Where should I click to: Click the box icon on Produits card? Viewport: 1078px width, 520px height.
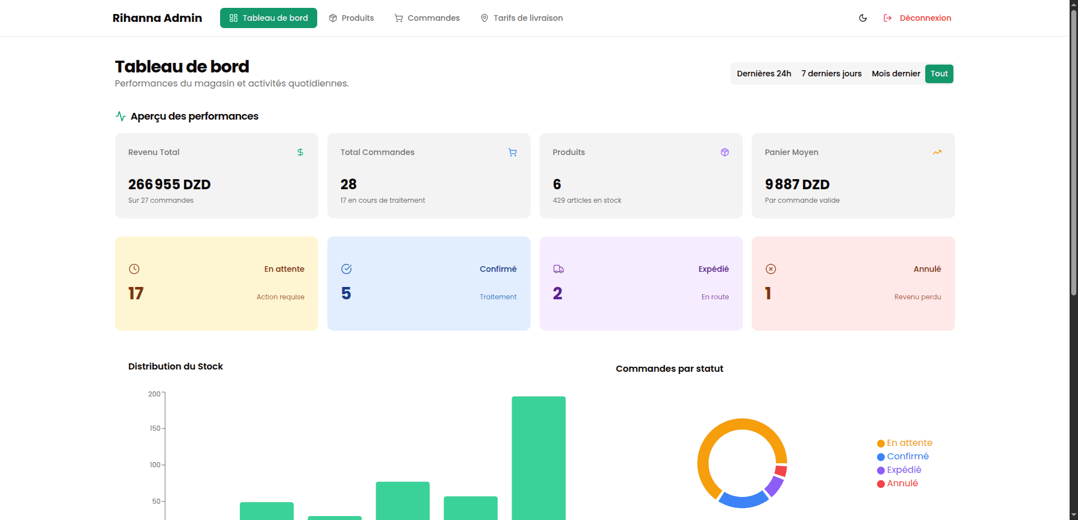[725, 152]
